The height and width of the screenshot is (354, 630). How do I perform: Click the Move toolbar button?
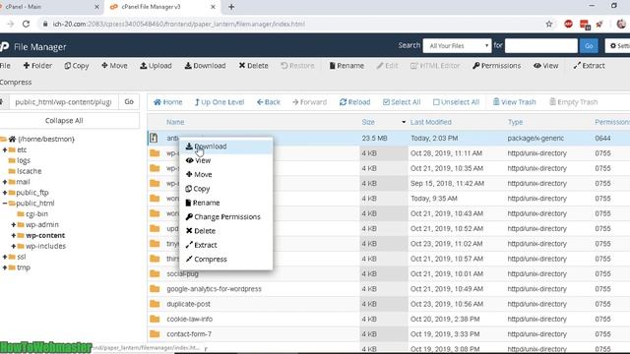114,66
